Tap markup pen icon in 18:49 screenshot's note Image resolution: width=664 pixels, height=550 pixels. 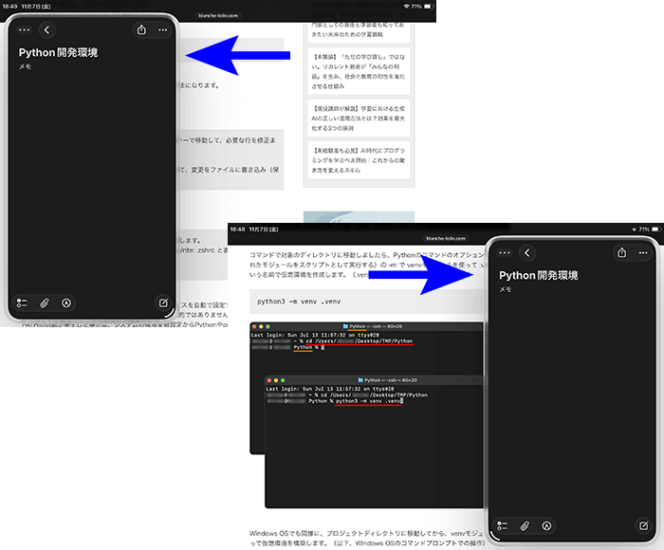point(66,303)
